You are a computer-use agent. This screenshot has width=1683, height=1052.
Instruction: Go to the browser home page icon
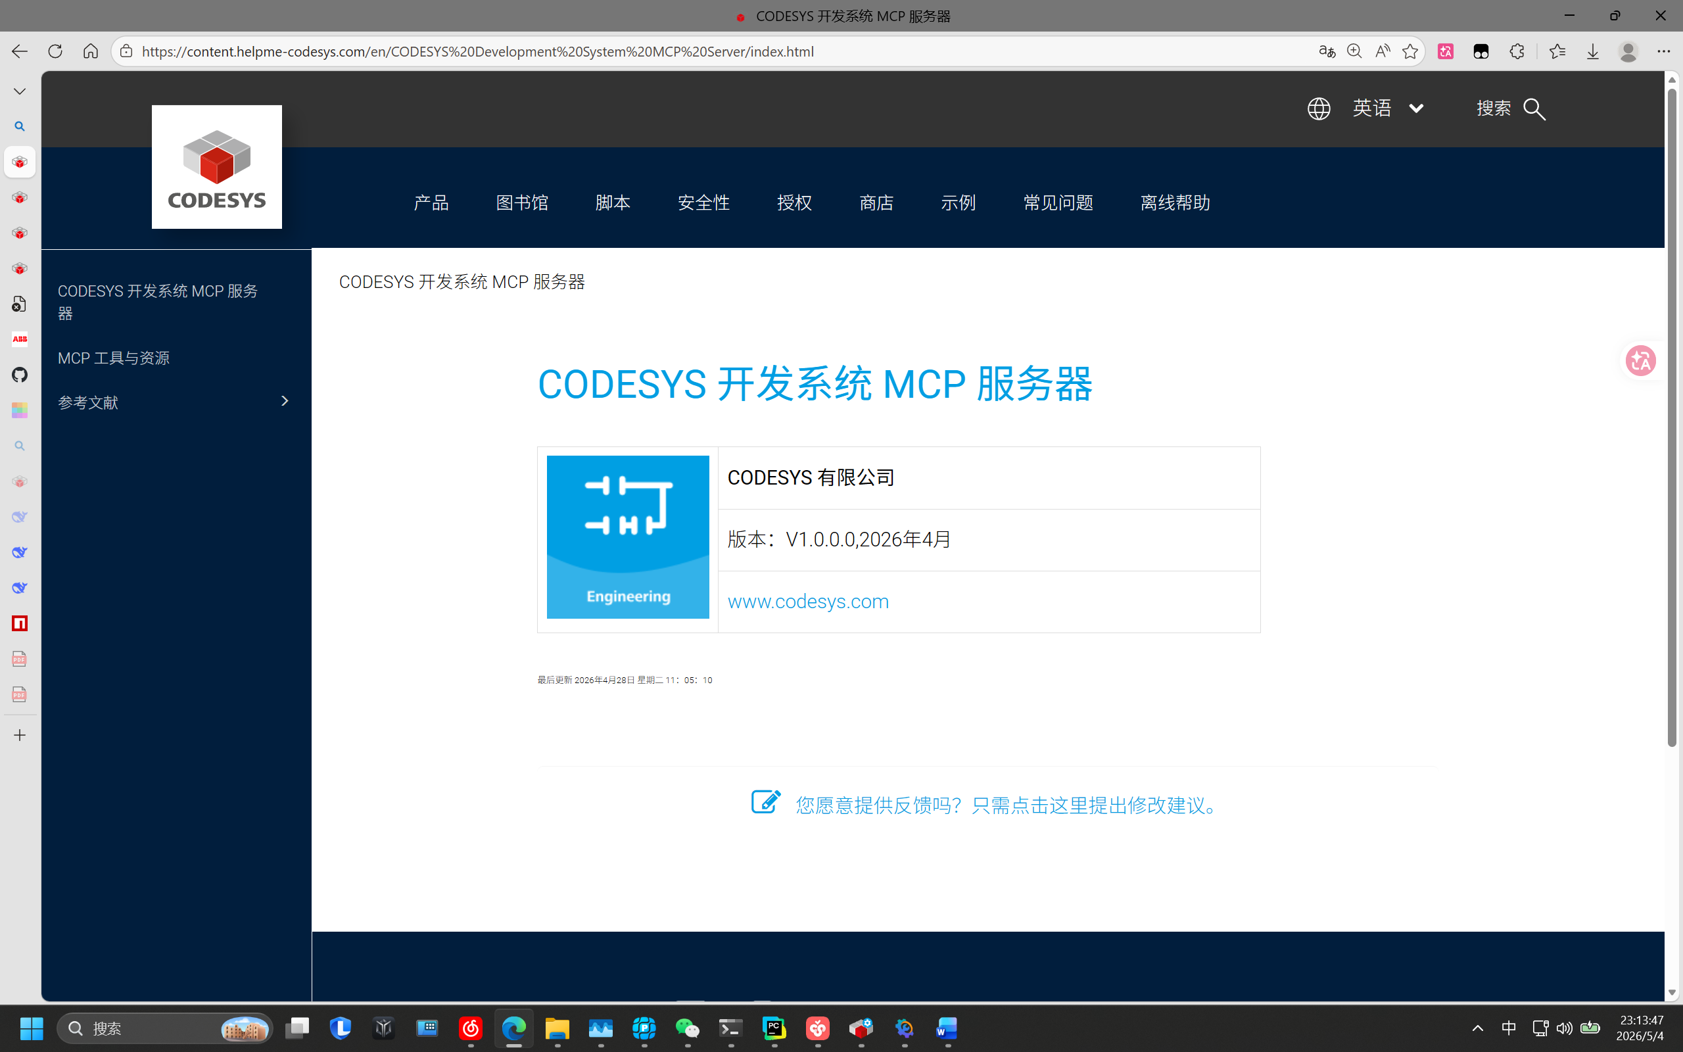click(x=91, y=51)
